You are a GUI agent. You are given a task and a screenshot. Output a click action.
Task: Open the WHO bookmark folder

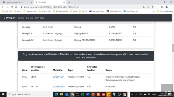point(18,11)
